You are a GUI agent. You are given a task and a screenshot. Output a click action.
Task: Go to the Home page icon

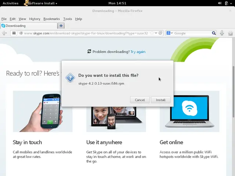click(x=230, y=33)
